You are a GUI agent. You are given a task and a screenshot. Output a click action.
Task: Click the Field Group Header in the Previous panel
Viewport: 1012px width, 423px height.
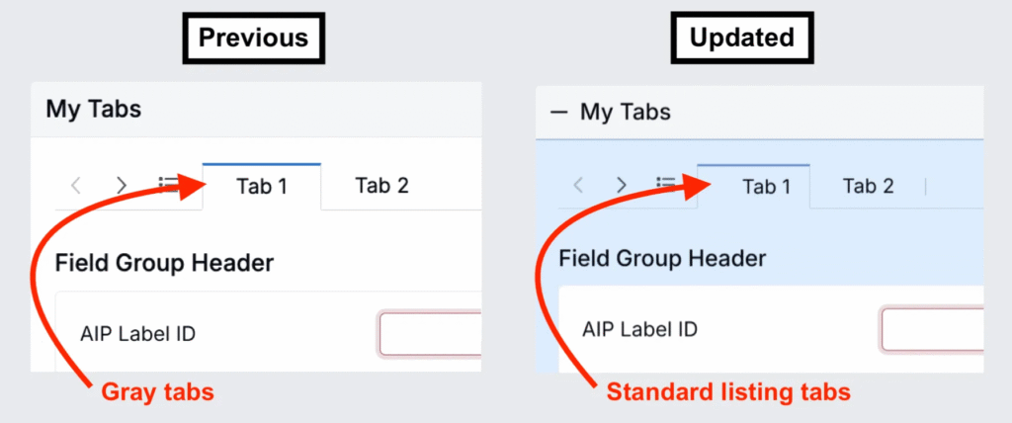point(165,264)
